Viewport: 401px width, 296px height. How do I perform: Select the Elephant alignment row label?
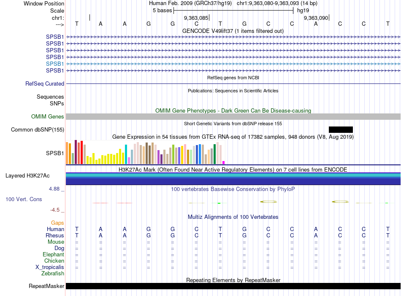click(53, 255)
